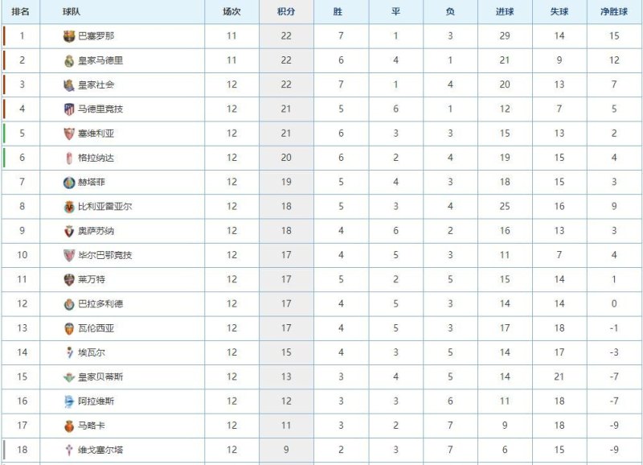Click the Villarreal crest icon
Screen dimensions: 643x465
(68, 207)
